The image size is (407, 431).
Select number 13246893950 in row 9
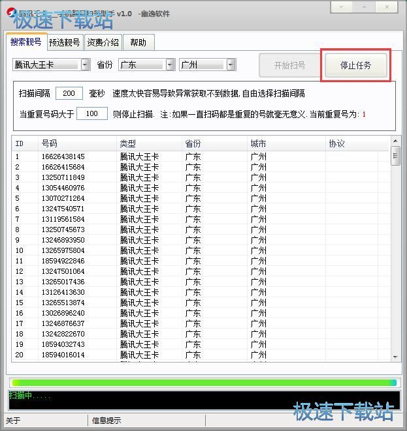coord(63,240)
